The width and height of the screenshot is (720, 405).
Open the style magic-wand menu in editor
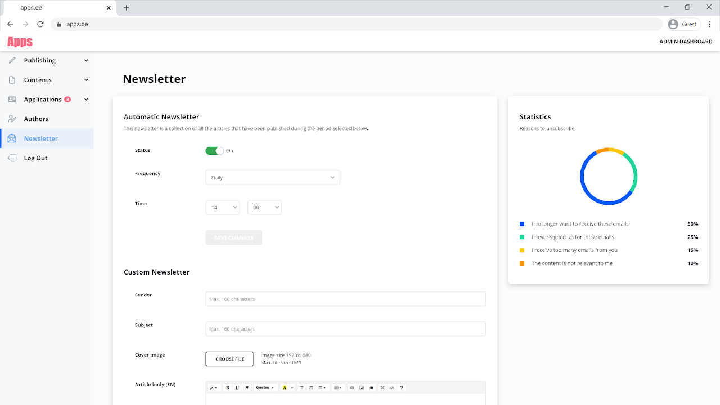point(214,388)
